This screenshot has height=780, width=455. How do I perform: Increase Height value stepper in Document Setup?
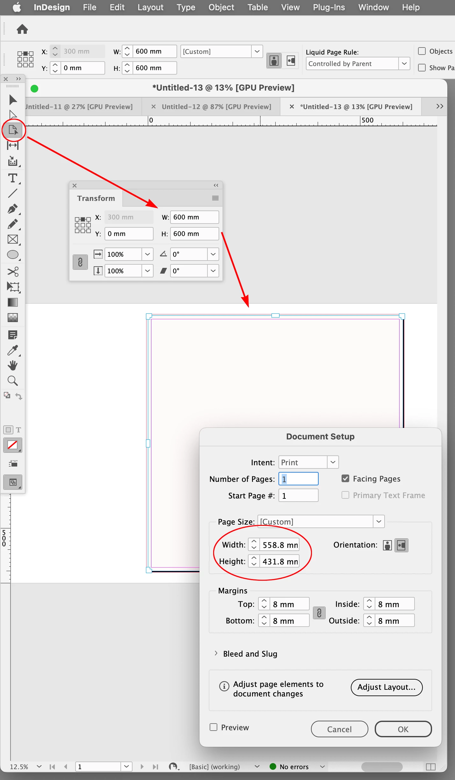pos(254,558)
